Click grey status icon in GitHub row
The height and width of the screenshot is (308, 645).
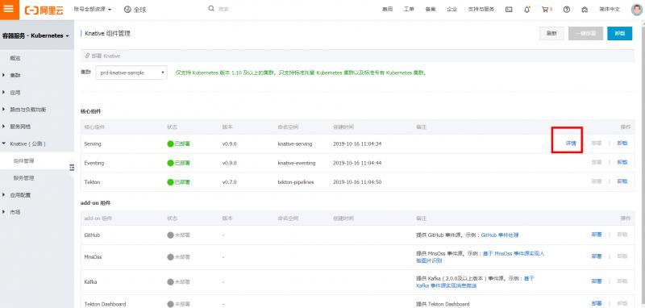[x=170, y=235]
